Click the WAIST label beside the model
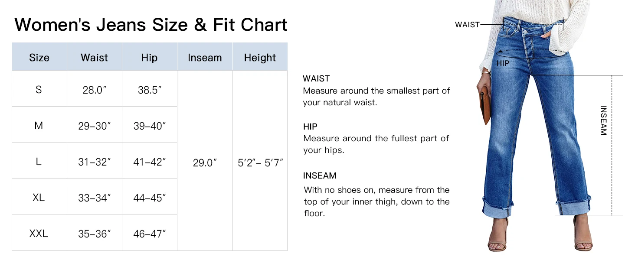635x260 pixels. pos(467,25)
